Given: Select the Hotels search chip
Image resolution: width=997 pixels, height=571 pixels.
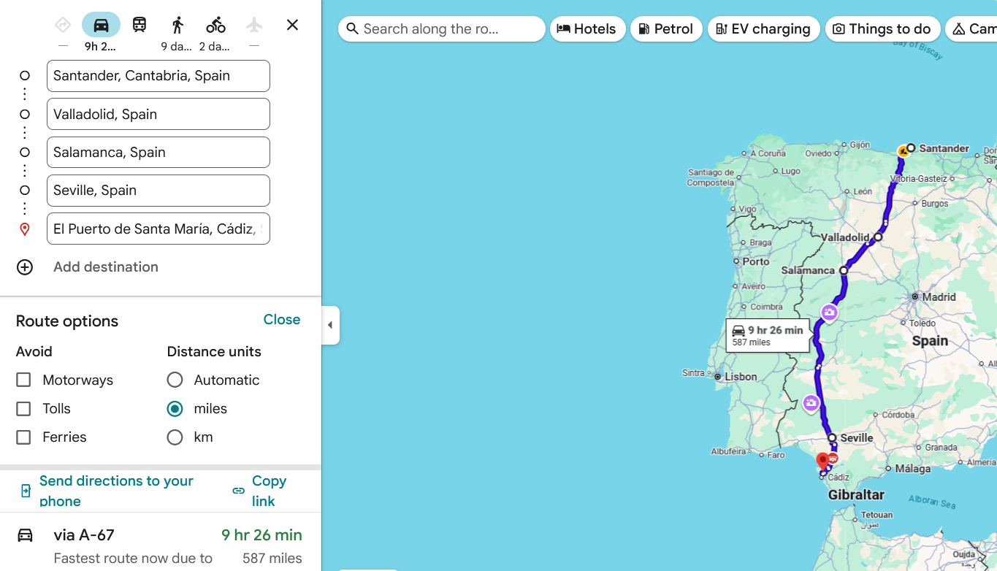Looking at the screenshot, I should pyautogui.click(x=587, y=28).
